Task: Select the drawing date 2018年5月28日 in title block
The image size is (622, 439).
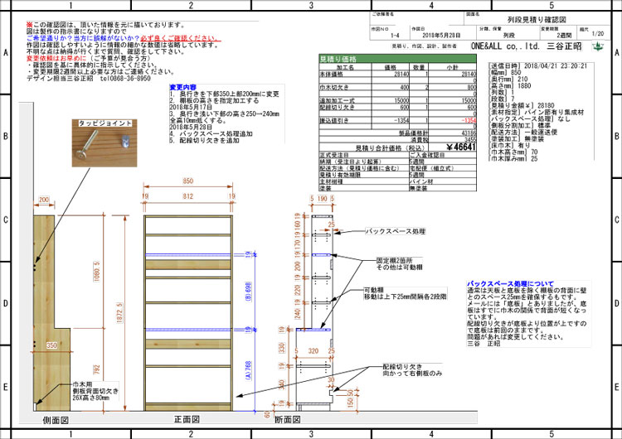Action: (441, 36)
